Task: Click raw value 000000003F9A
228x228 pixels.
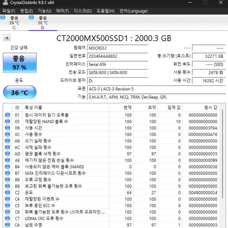Action: (x=203, y=128)
